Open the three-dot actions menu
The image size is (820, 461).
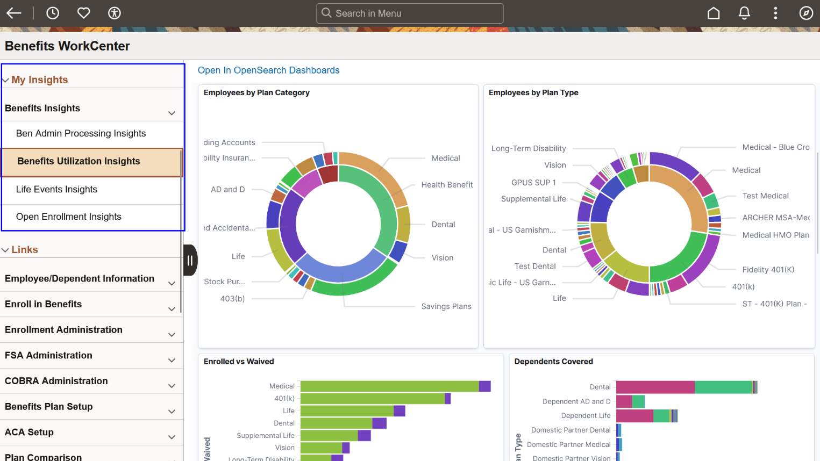coord(775,13)
